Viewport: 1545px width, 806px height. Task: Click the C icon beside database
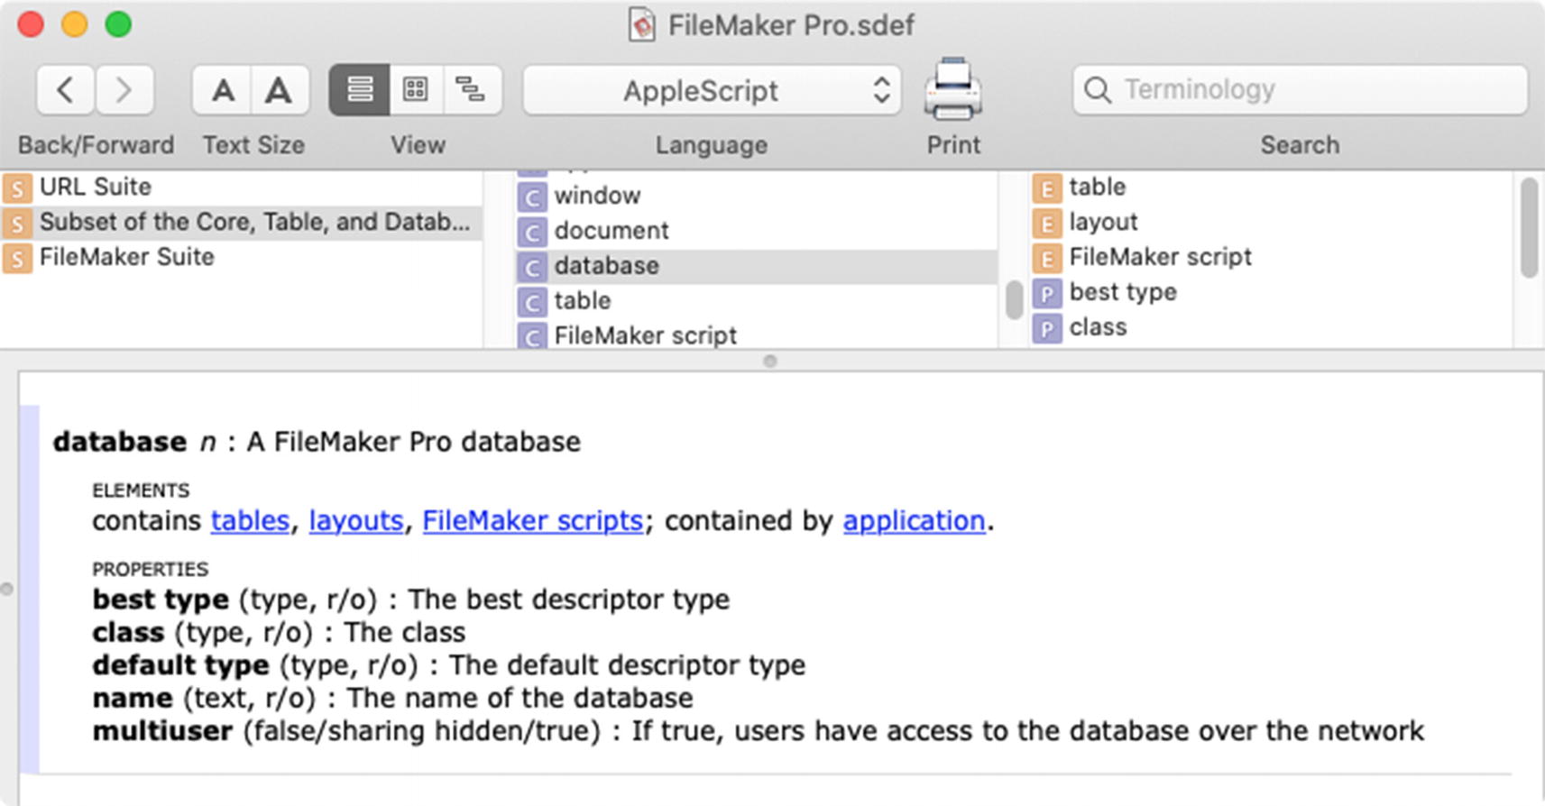(x=532, y=268)
